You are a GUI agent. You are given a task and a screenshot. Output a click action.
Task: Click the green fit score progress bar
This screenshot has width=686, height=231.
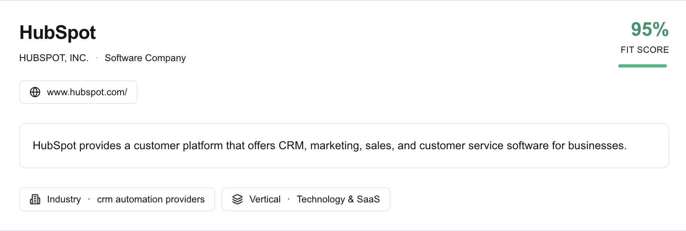point(642,66)
